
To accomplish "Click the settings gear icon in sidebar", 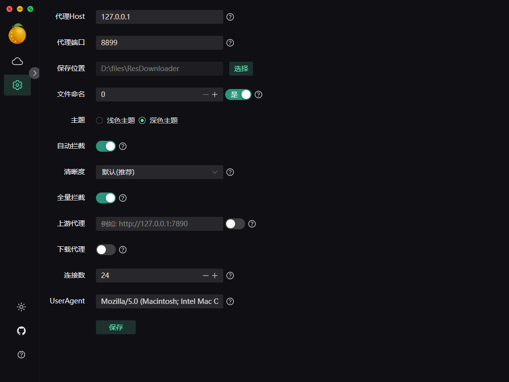I will (x=17, y=85).
